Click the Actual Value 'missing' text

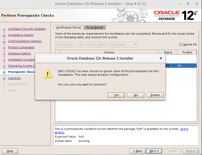84,141
